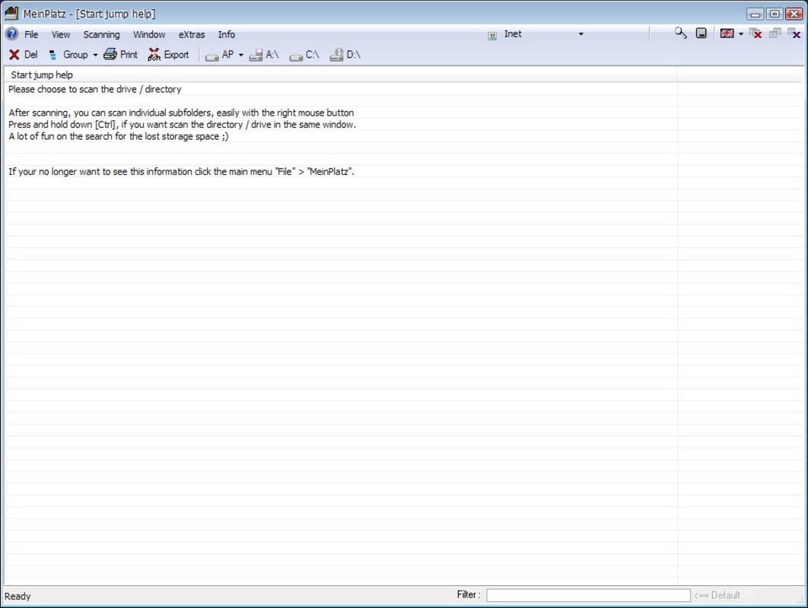Click the Del red X icon
Viewport: 808px width, 608px height.
pyautogui.click(x=14, y=55)
